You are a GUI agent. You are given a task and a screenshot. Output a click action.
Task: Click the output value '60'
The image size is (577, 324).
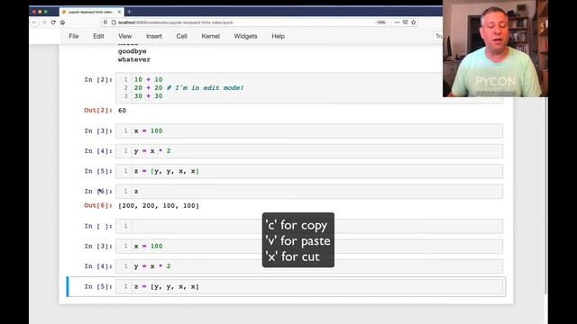click(123, 110)
